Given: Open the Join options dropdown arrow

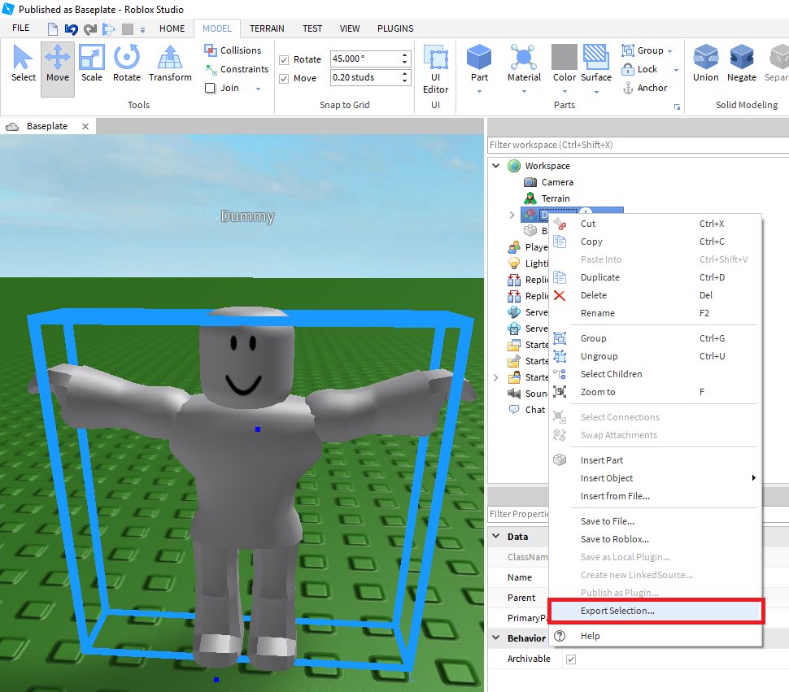Looking at the screenshot, I should click(x=258, y=89).
